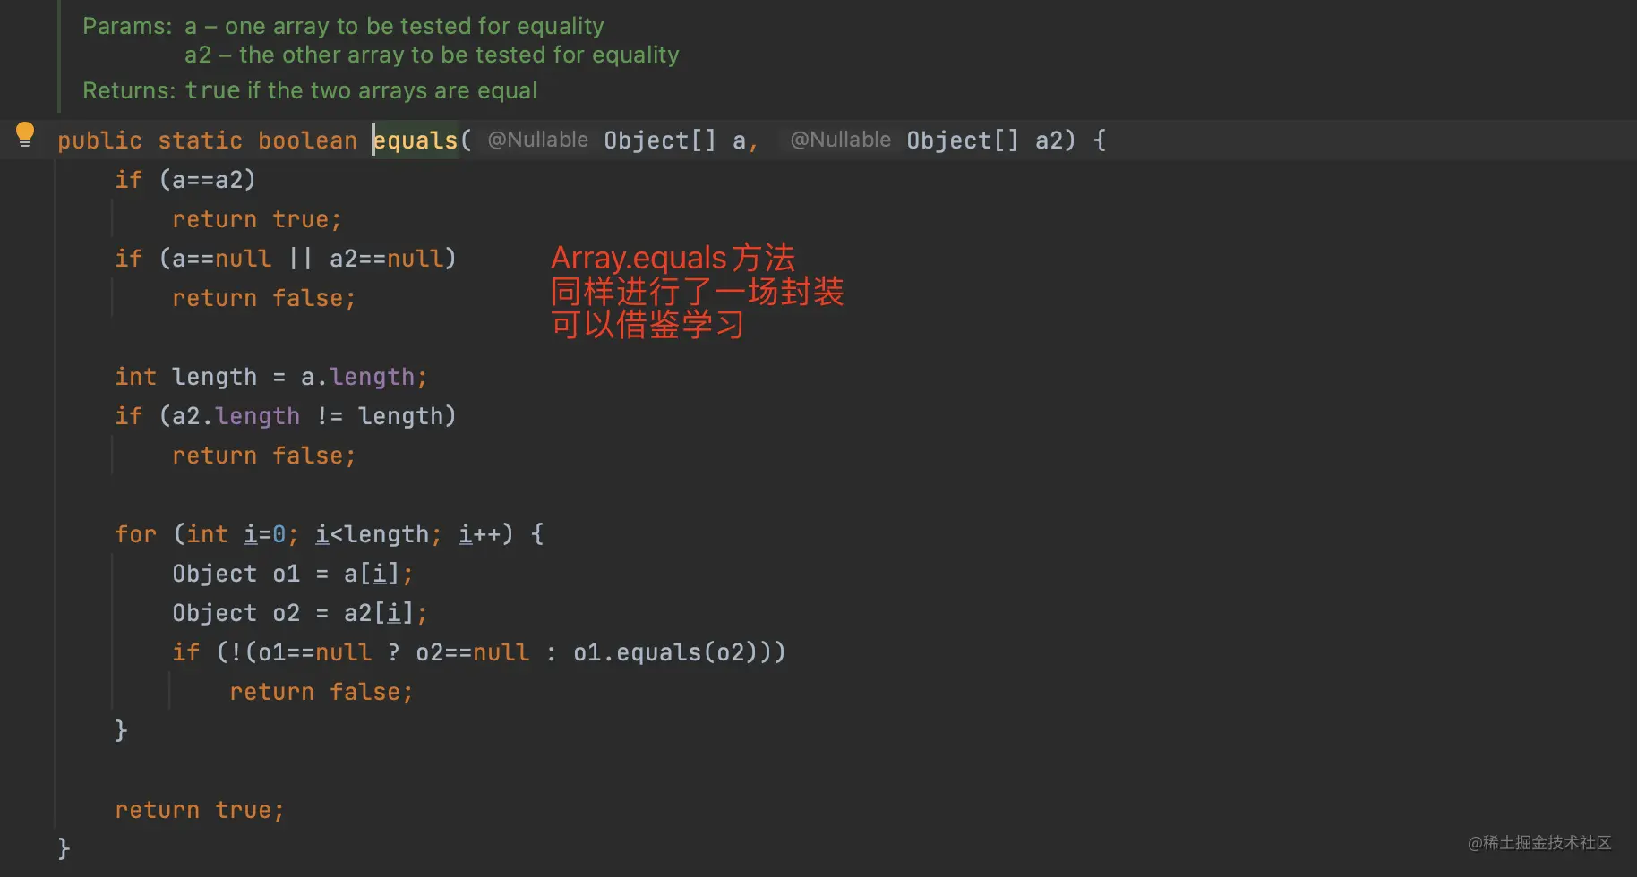Click the 'a==null || a2==null' condition
The image size is (1637, 877).
308,259
